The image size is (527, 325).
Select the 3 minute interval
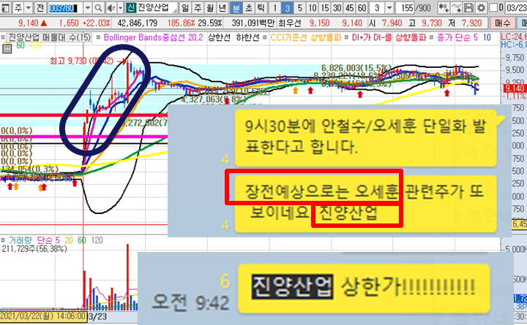(288, 7)
